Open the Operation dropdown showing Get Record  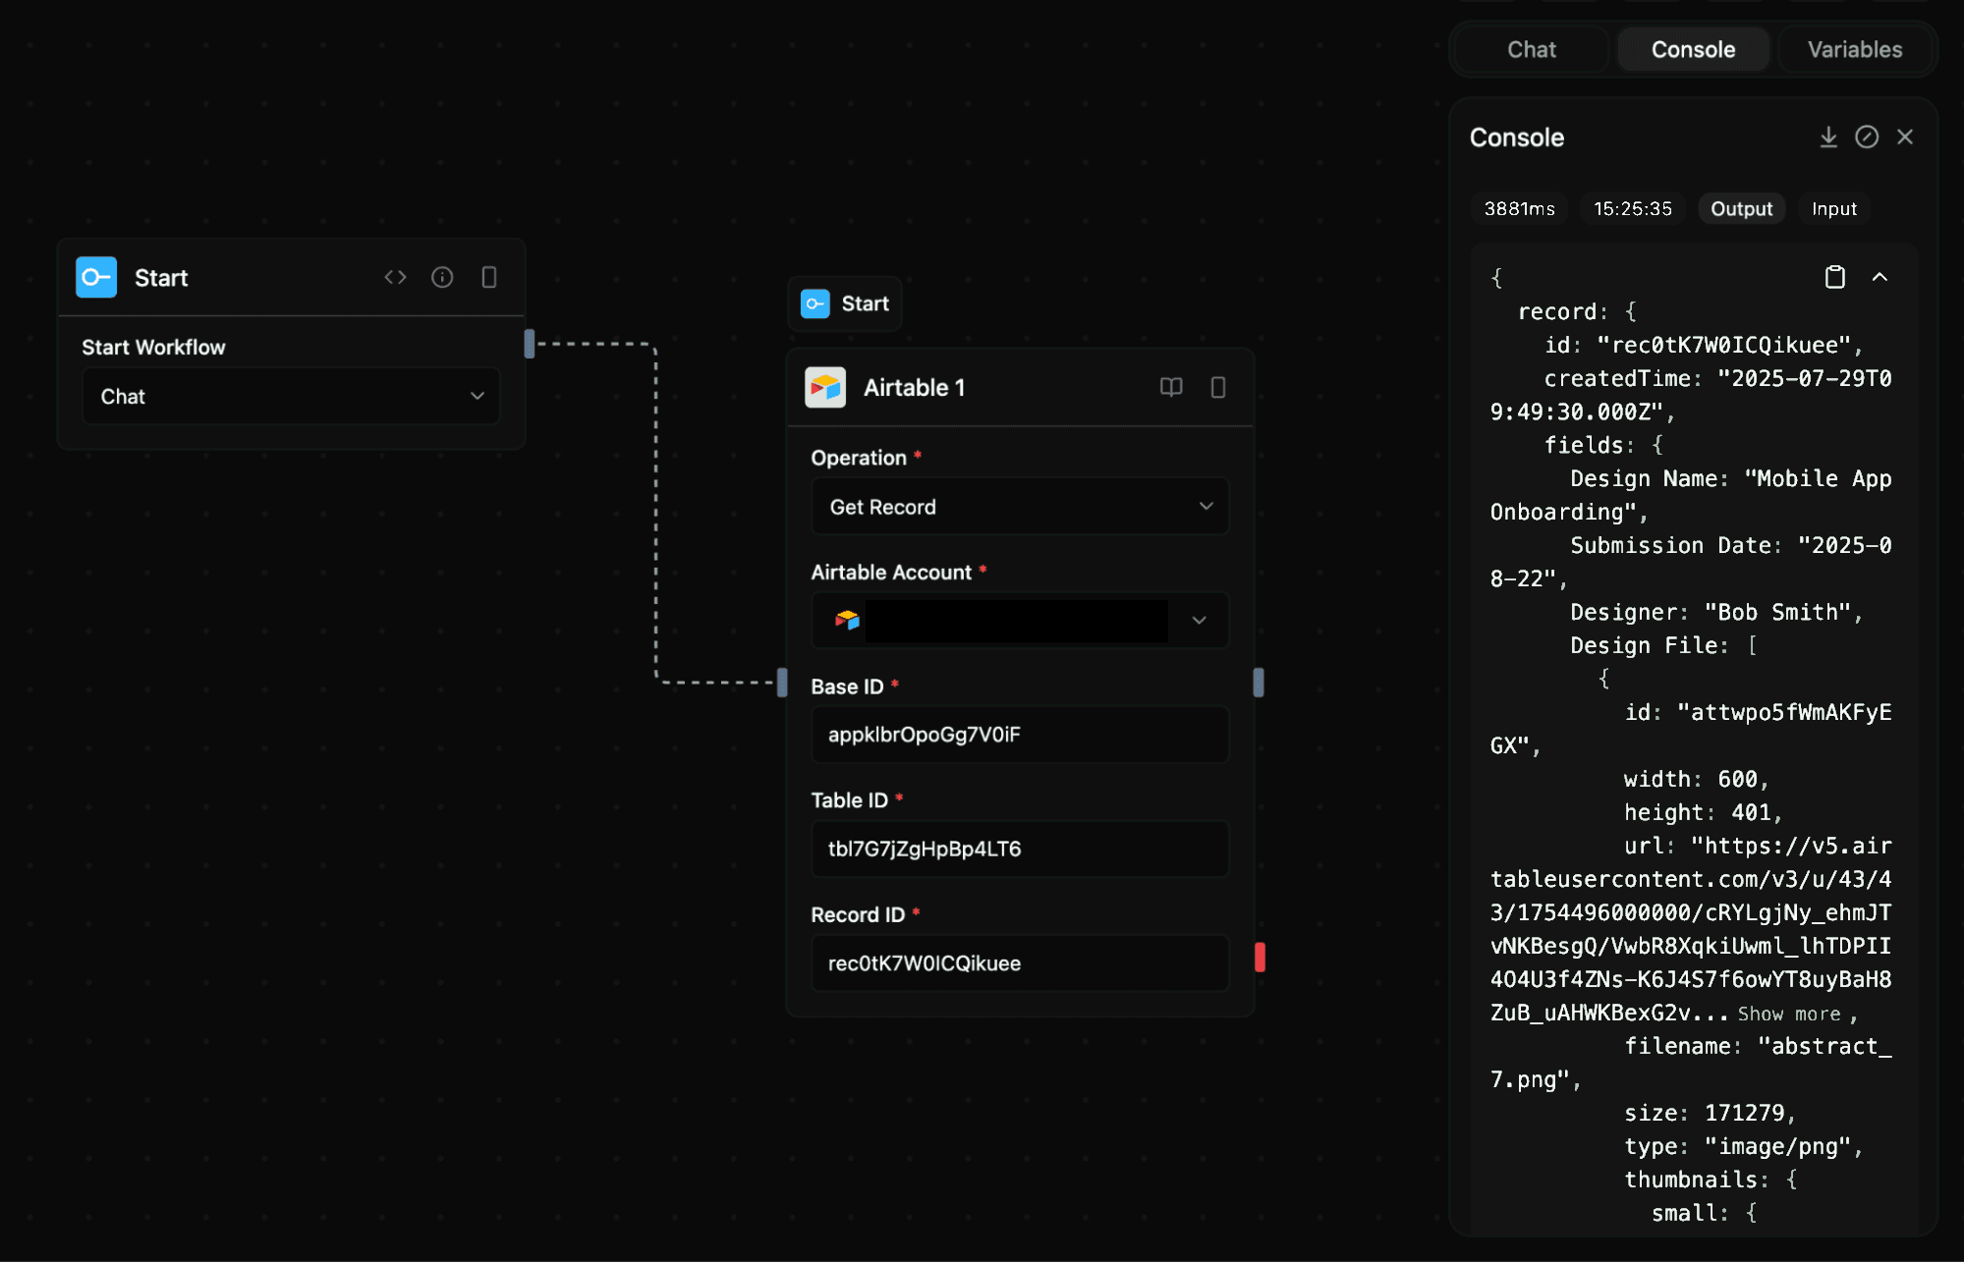click(x=1019, y=507)
